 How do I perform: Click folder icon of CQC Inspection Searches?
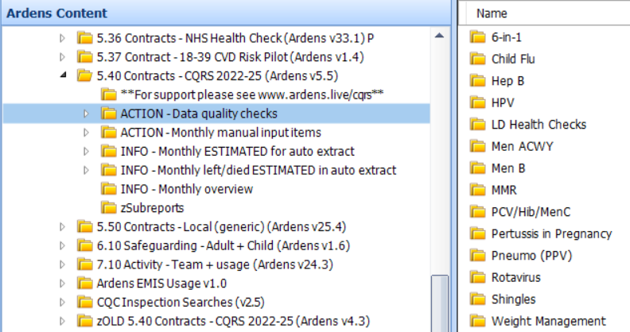(x=85, y=302)
